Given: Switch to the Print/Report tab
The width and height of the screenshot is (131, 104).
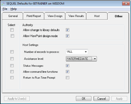Looking at the screenshot, I should [x=34, y=16].
